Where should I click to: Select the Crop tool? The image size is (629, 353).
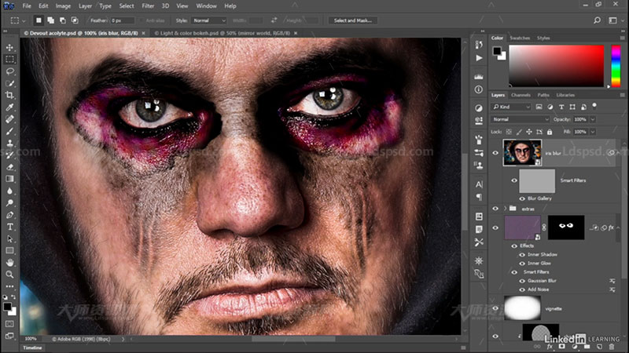(x=9, y=95)
